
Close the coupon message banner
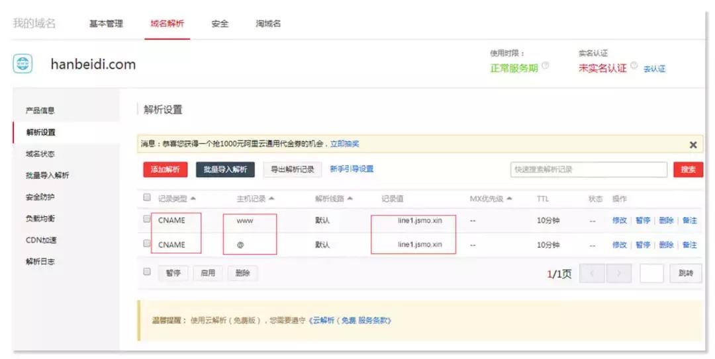pos(693,145)
